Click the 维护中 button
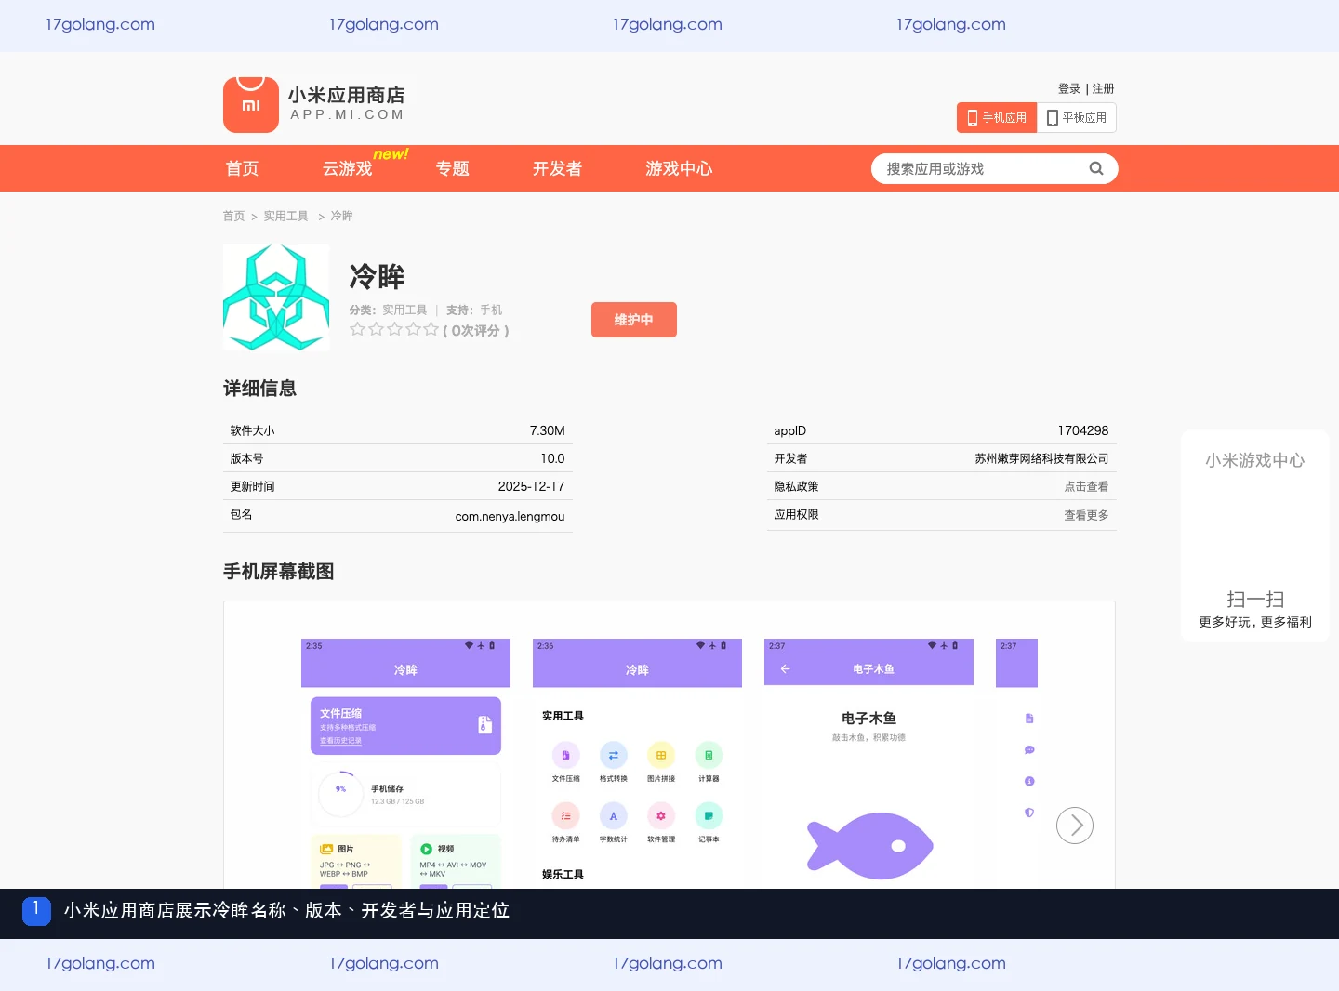Screen dimensions: 1339x991 click(x=634, y=320)
